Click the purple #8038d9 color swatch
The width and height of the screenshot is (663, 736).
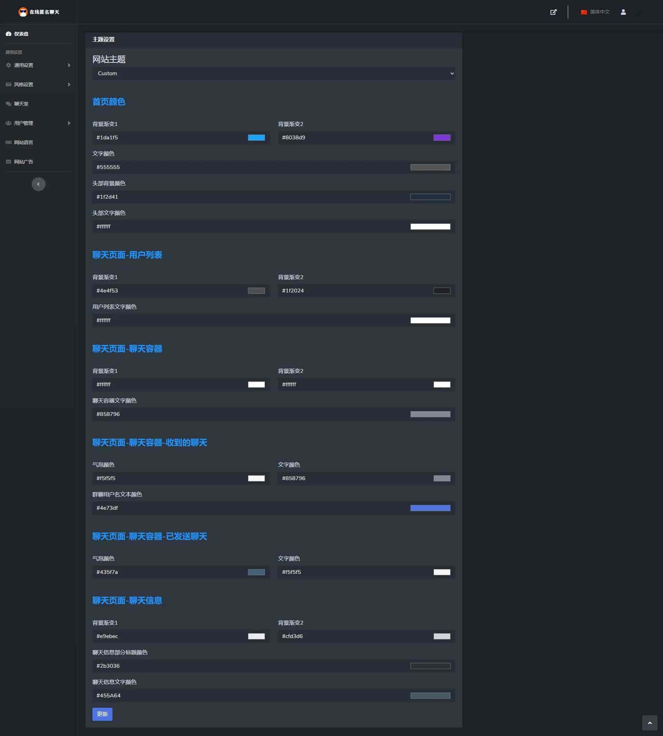point(442,138)
